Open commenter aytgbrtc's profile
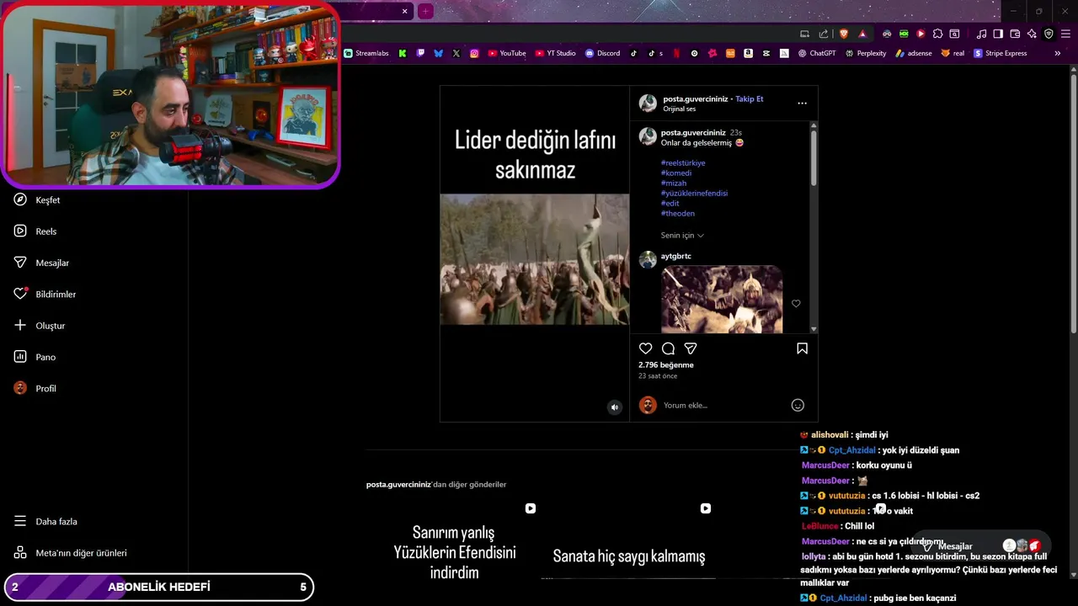Image resolution: width=1078 pixels, height=606 pixels. point(676,256)
